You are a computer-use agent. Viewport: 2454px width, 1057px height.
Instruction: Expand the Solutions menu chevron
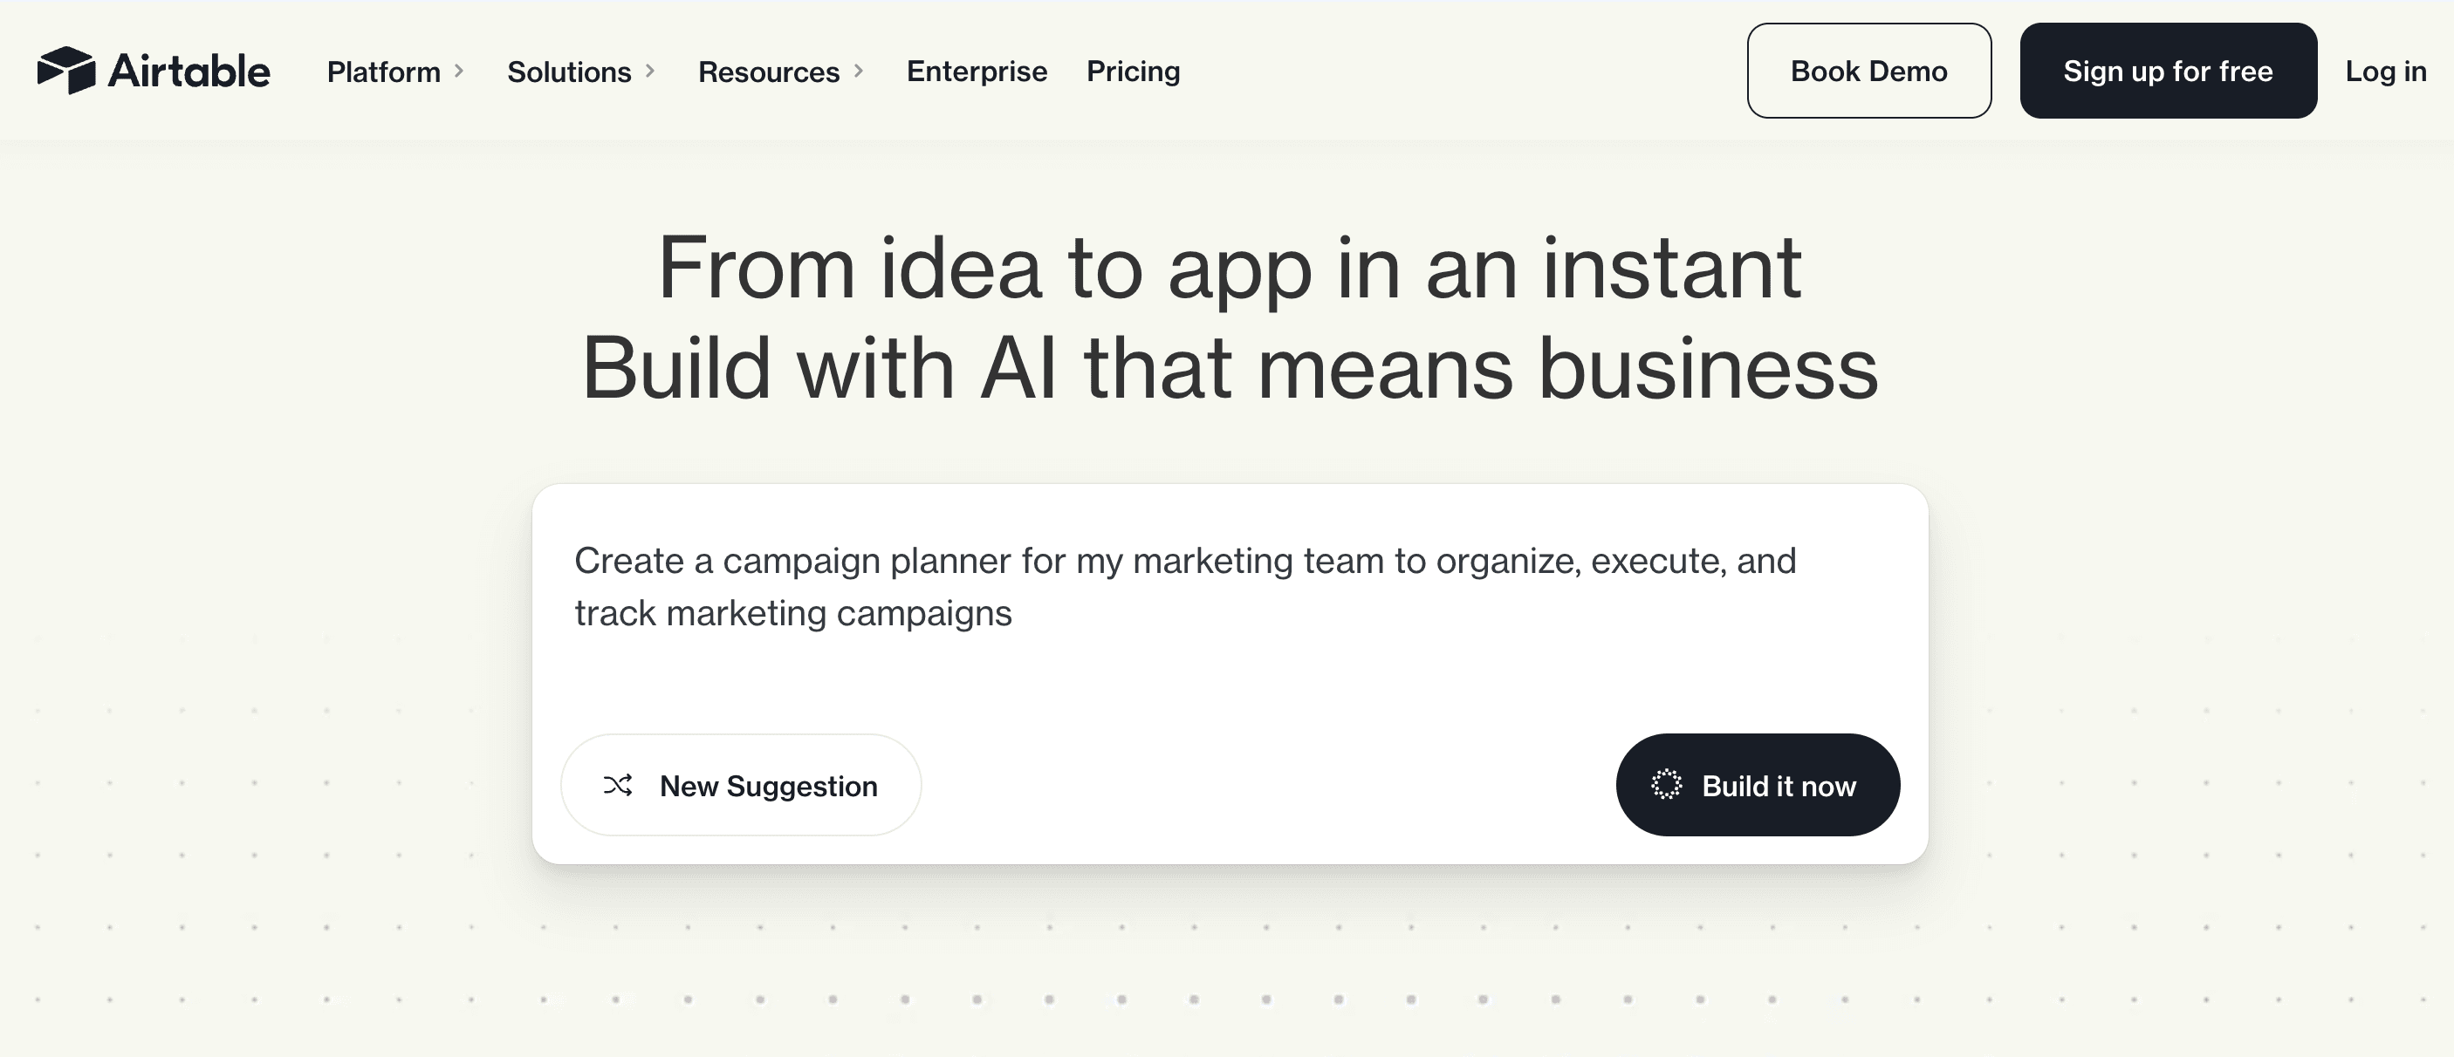coord(651,72)
